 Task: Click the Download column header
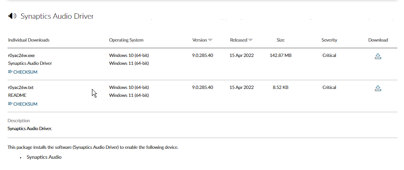[378, 40]
